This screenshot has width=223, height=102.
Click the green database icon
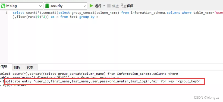[x=47, y=6]
